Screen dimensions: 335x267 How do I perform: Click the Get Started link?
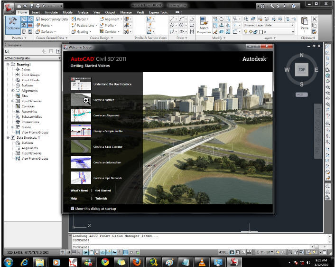pos(103,191)
